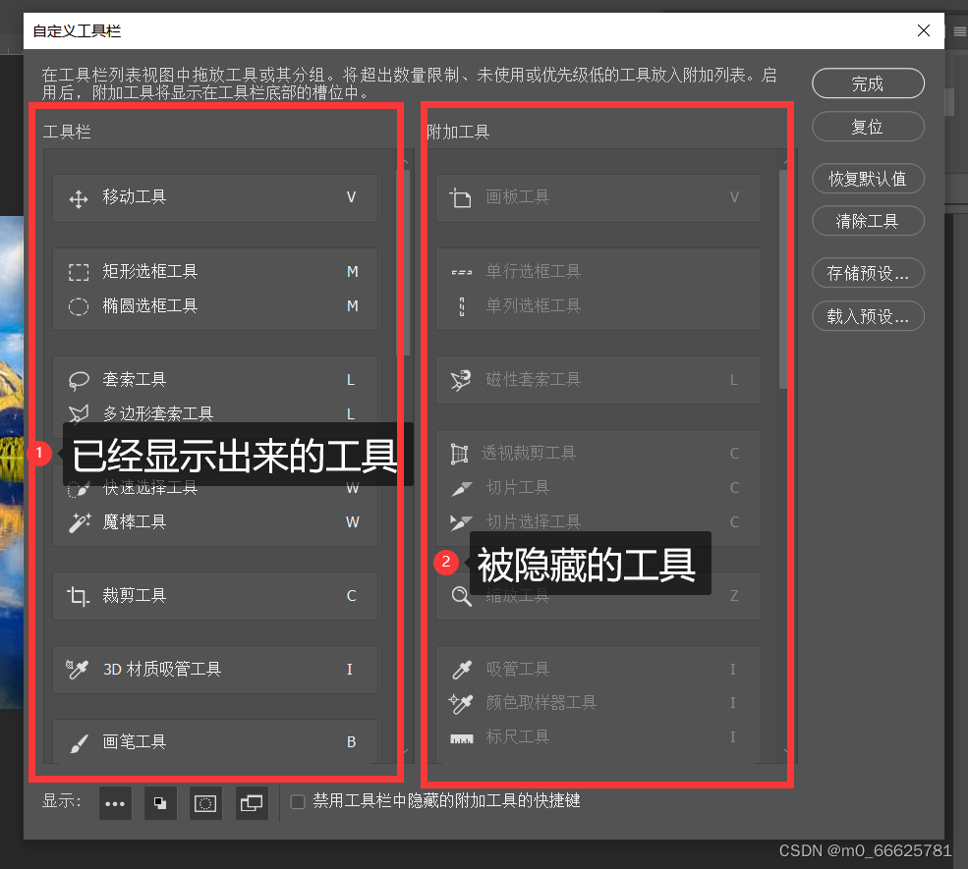Toggle the foreground/background colors display icon

coord(160,803)
